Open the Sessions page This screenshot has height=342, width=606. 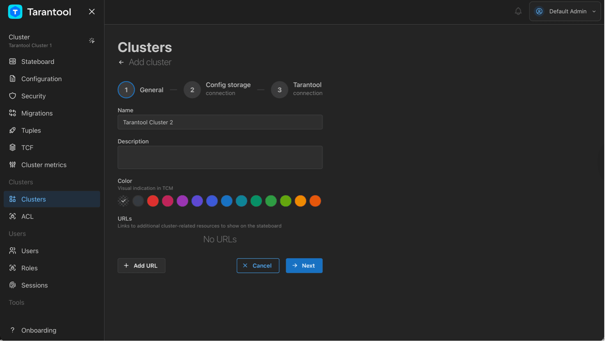pos(52,285)
